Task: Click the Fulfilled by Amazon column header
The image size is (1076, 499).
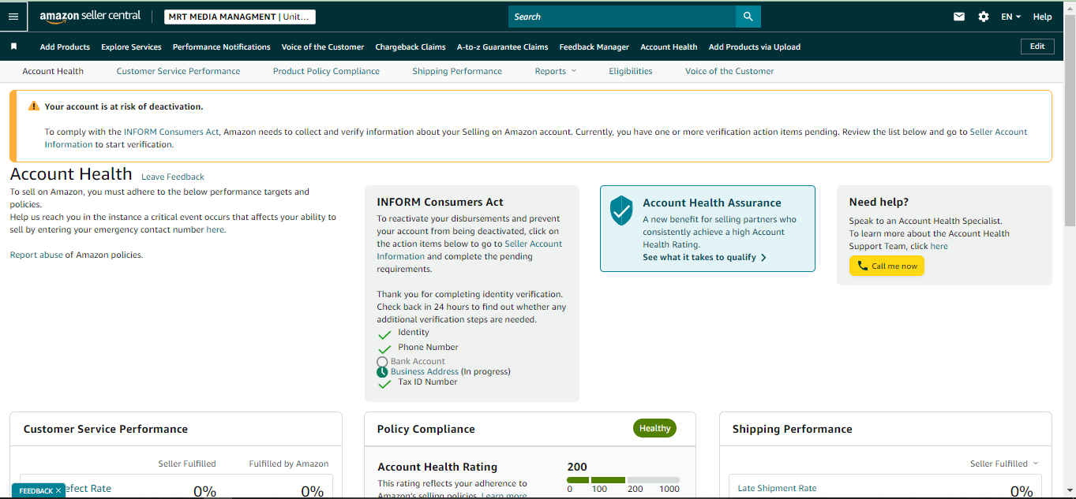Action: tap(289, 464)
